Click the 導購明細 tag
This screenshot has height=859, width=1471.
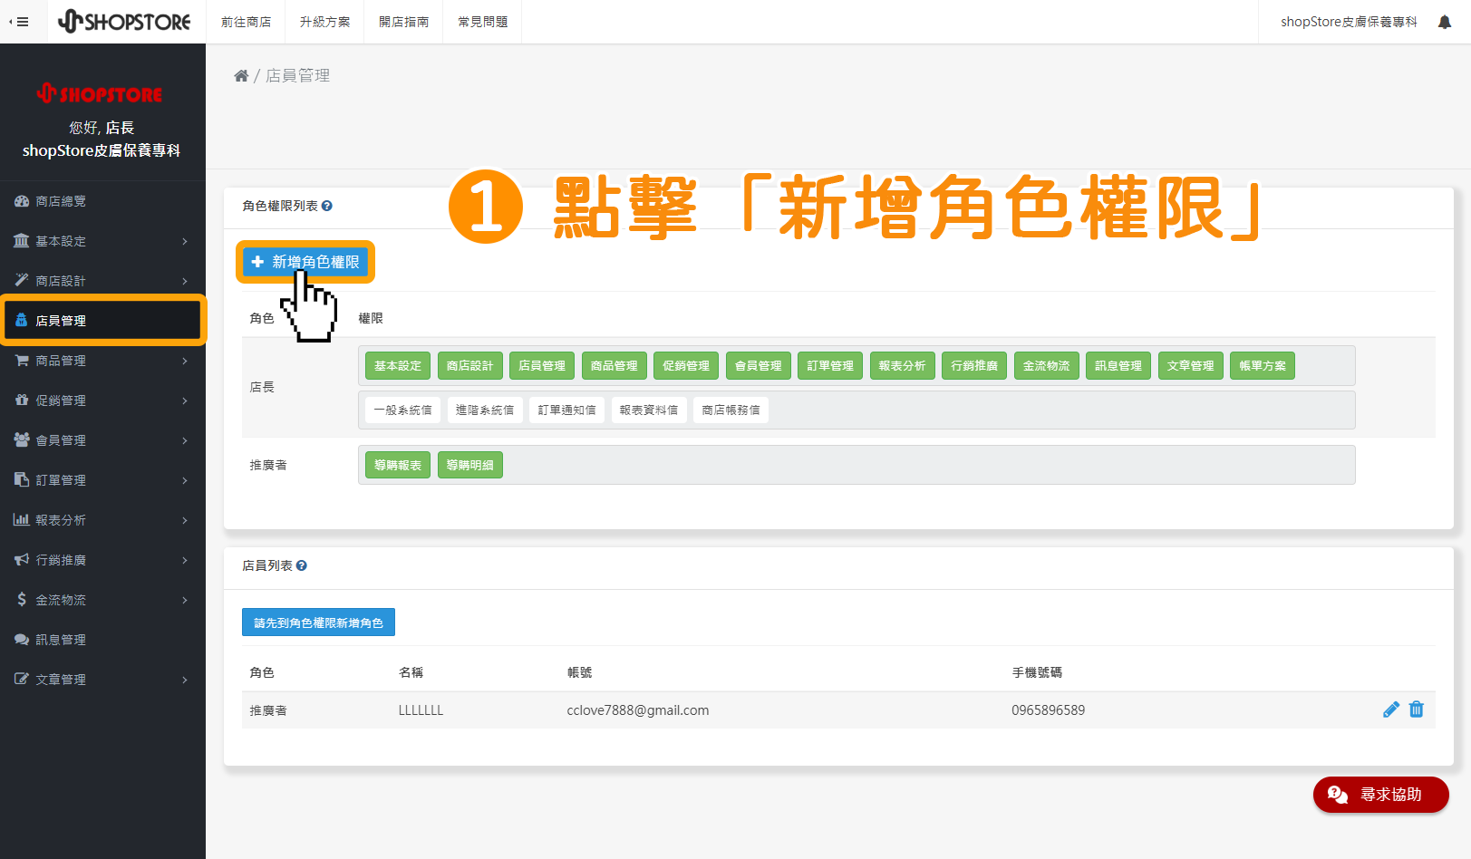point(469,466)
